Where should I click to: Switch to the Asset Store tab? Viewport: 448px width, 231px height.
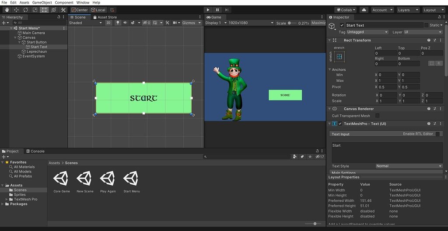click(105, 17)
